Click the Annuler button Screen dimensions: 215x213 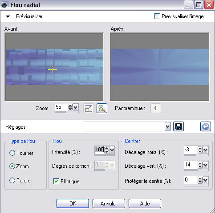pyautogui.click(x=109, y=204)
